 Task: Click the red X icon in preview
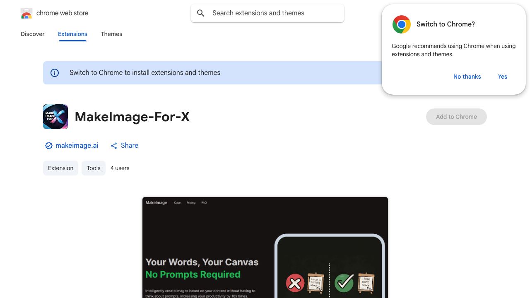(x=295, y=284)
